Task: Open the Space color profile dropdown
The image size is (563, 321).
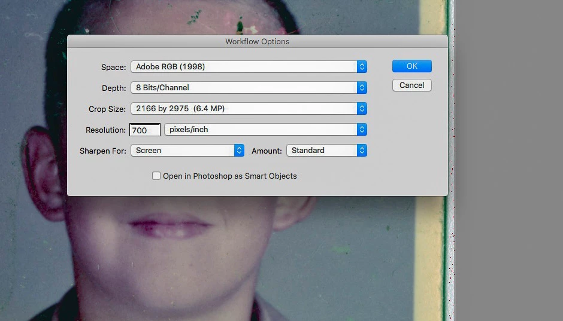Action: pos(249,66)
